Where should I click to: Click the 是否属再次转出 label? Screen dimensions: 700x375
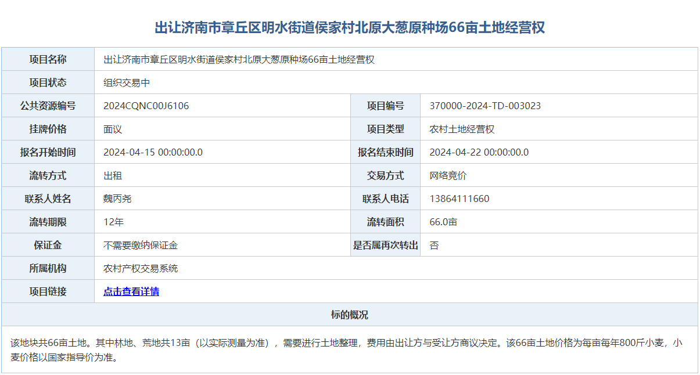pos(386,245)
